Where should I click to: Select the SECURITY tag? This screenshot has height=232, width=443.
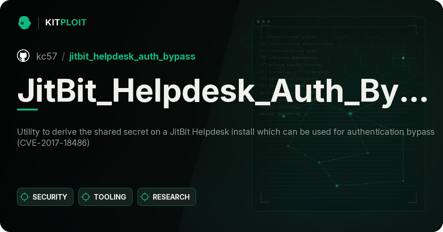point(45,197)
